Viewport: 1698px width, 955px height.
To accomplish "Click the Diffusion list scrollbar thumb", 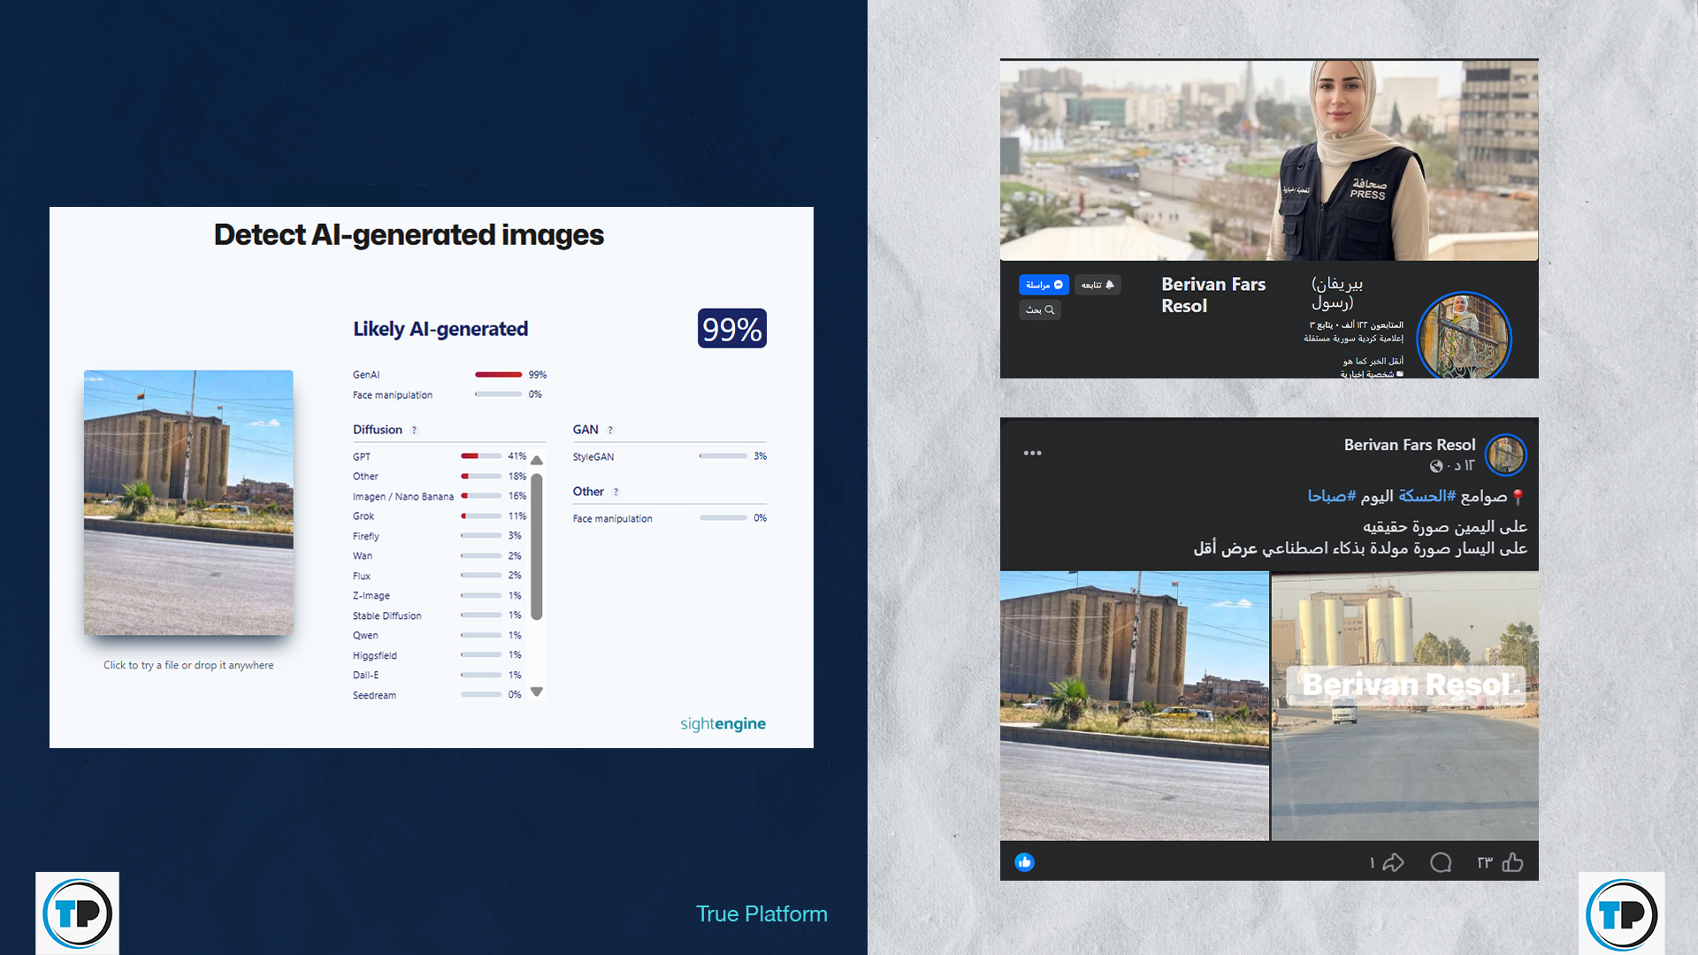I will coord(537,546).
